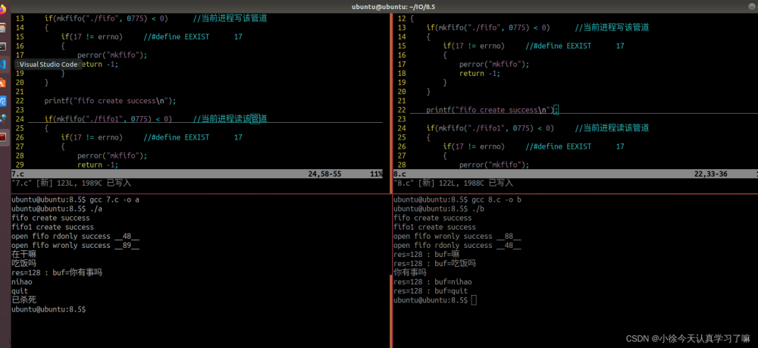Screen dimensions: 758x348
Task: Click 'res=128 : buf=quit' output line
Action: coord(431,291)
